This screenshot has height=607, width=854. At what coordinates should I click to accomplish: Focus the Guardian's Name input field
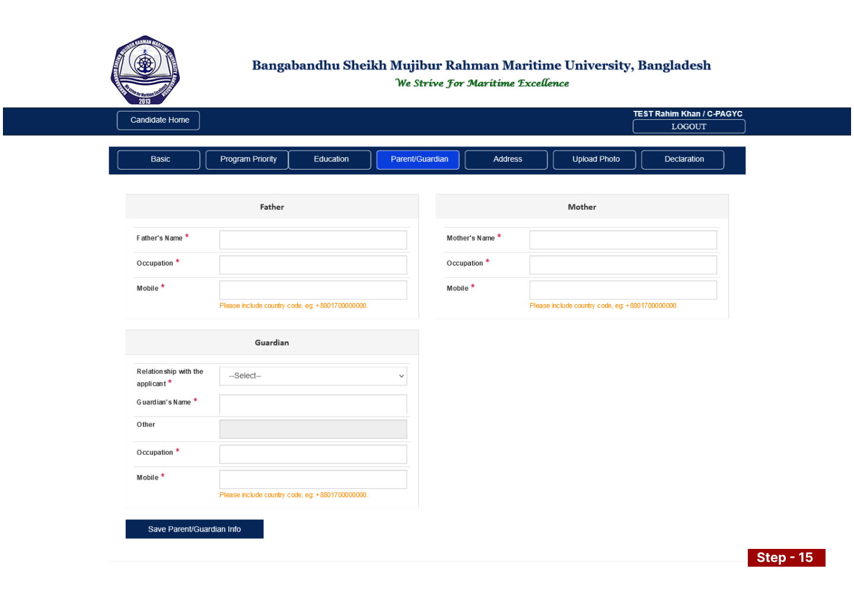point(313,404)
